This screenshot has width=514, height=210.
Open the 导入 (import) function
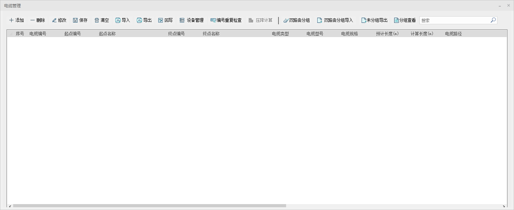pyautogui.click(x=123, y=20)
